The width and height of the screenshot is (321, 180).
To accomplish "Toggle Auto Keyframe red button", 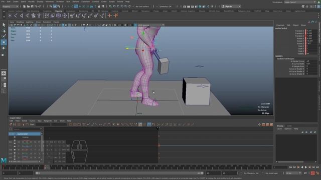I will 312,173.
